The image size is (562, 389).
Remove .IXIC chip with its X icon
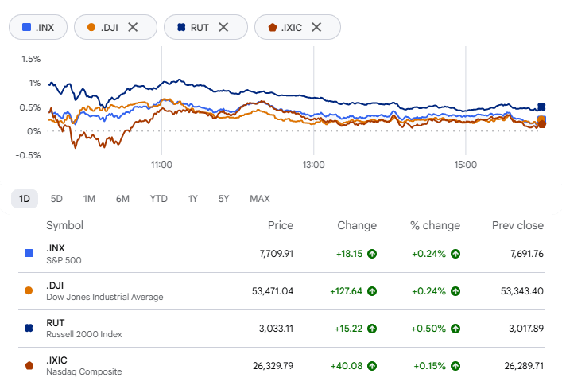[316, 27]
